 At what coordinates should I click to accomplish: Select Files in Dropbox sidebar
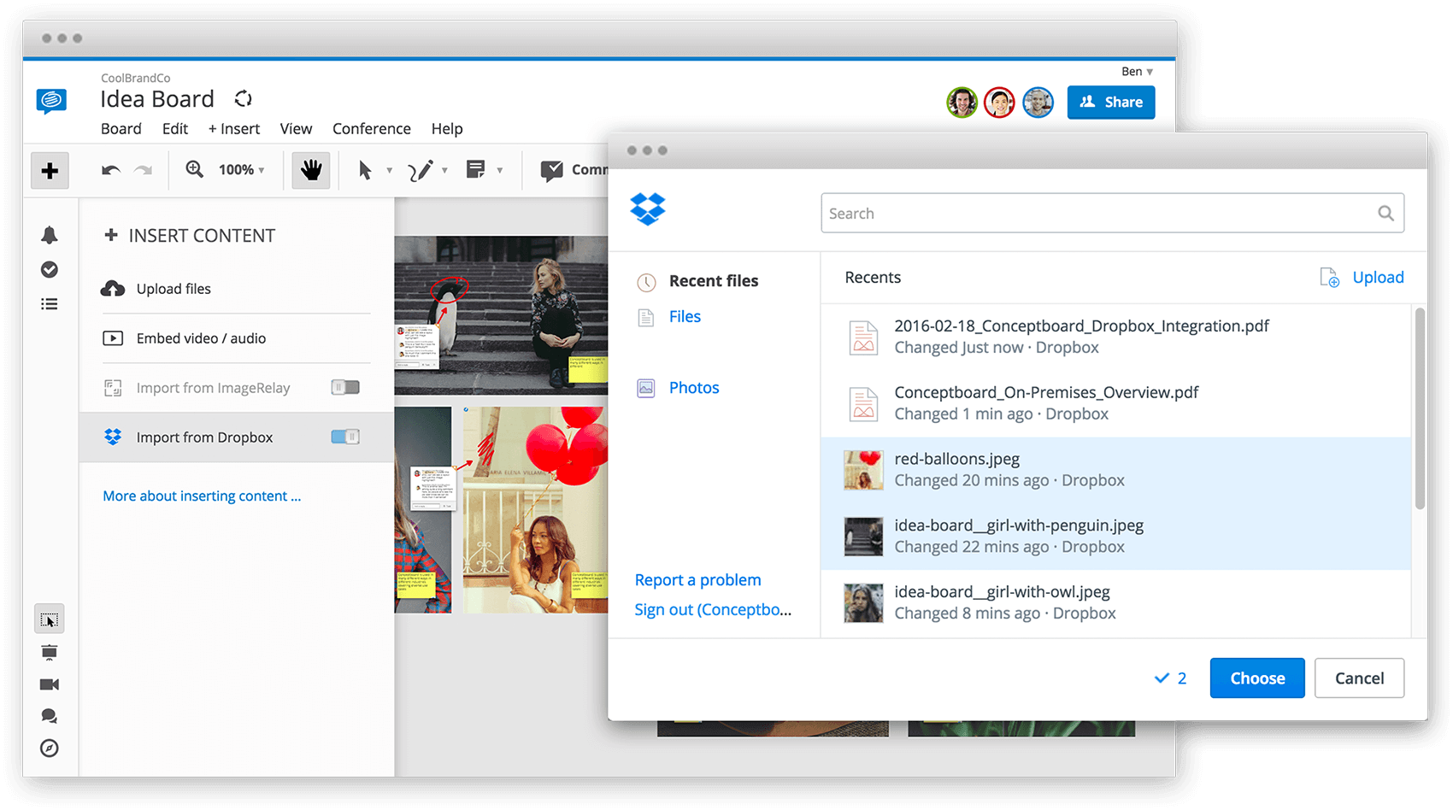click(685, 317)
